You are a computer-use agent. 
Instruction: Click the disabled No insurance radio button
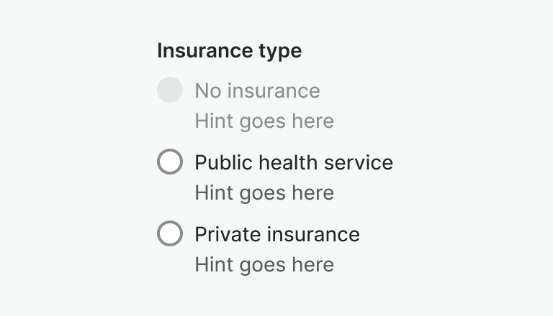(170, 90)
